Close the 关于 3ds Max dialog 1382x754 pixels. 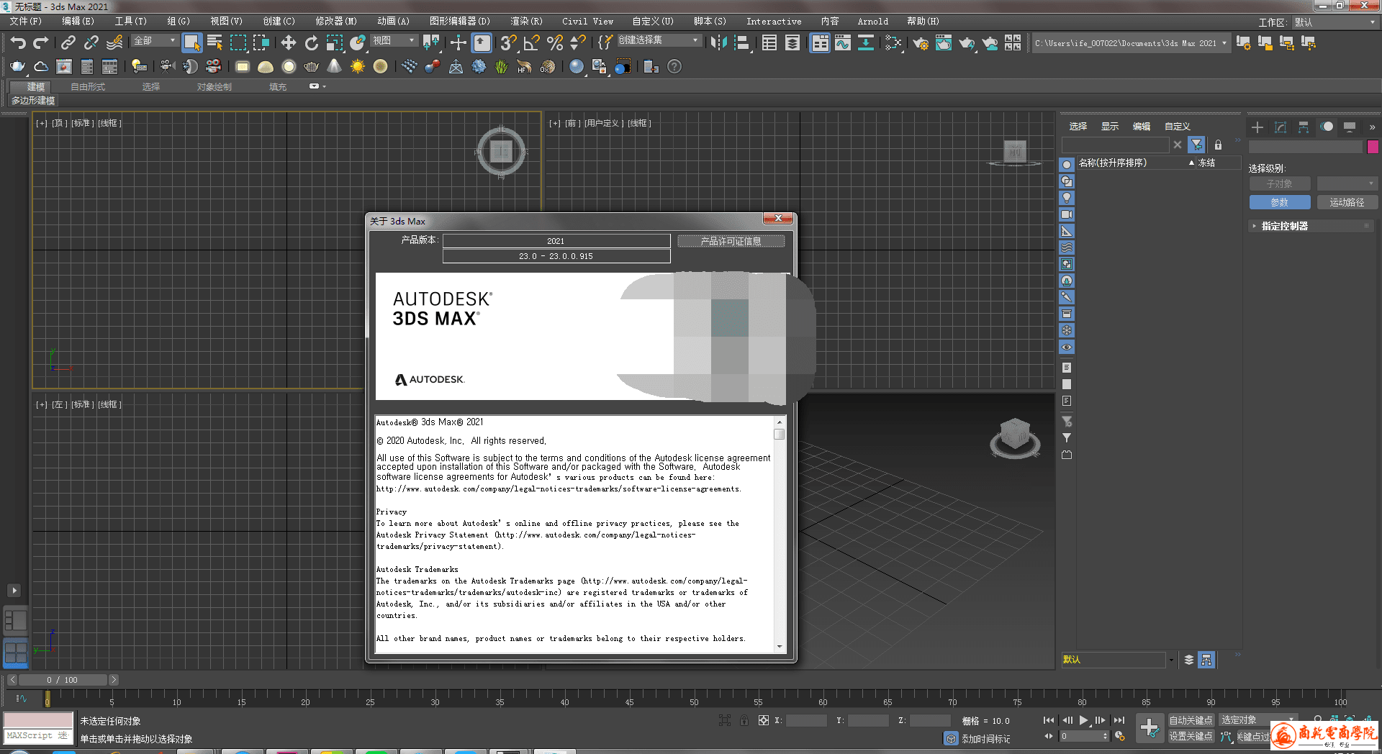(x=778, y=218)
